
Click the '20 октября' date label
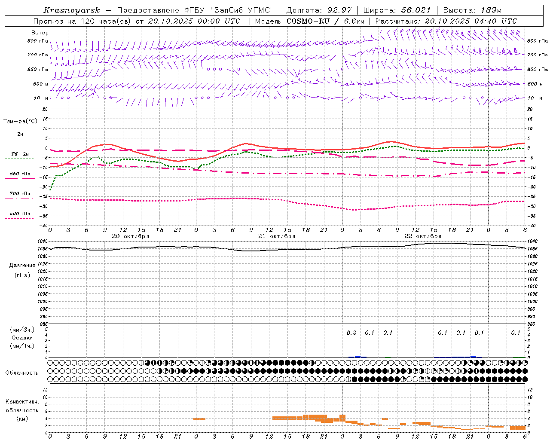[x=131, y=236]
